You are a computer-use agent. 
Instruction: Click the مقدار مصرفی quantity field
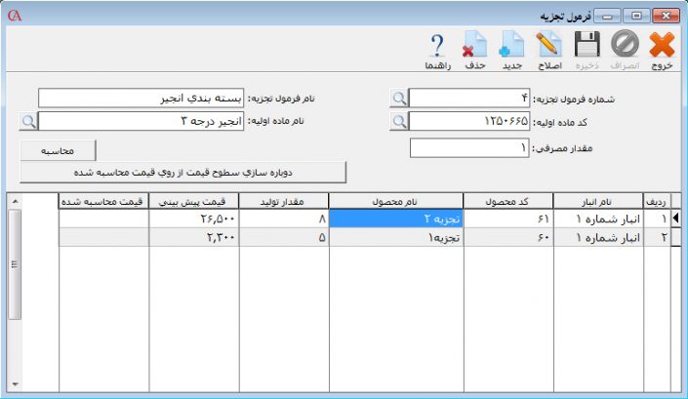(x=469, y=148)
